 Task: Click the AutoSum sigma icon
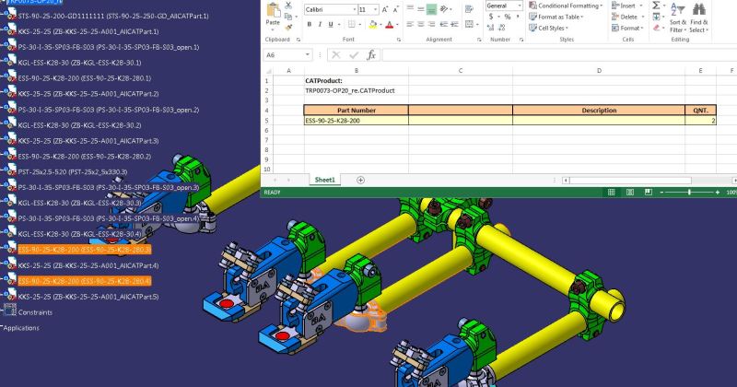[656, 6]
